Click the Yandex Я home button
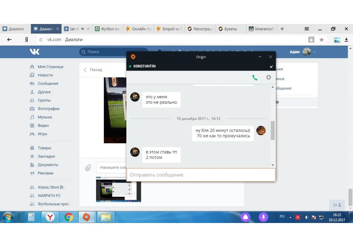Viewport: 353px width, 247px height. [26, 40]
